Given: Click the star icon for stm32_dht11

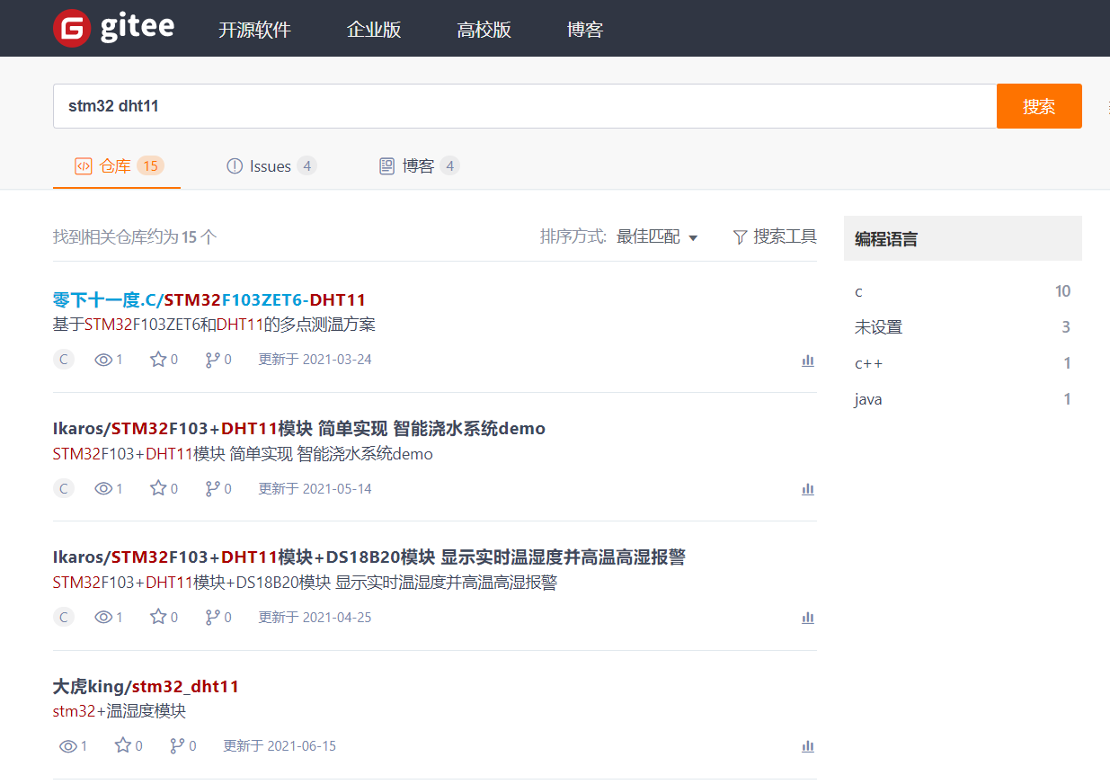Looking at the screenshot, I should (x=123, y=745).
